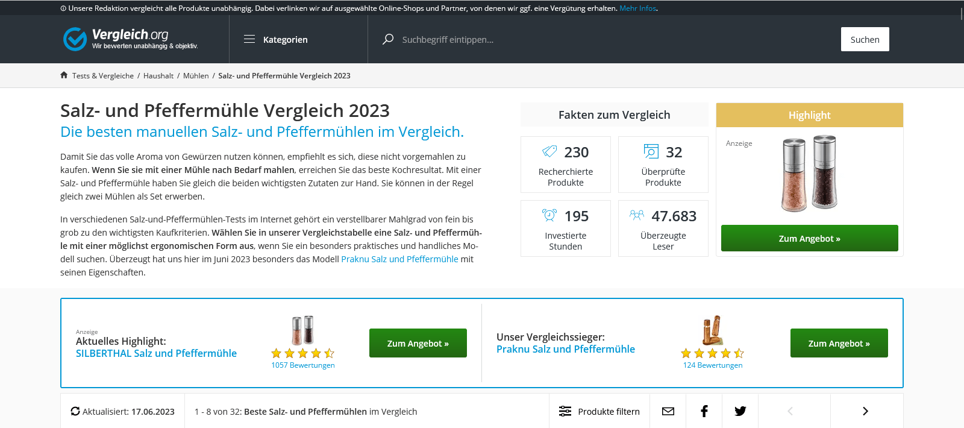964x428 pixels.
Task: Open the 124 Bewertungen link
Action: (713, 365)
